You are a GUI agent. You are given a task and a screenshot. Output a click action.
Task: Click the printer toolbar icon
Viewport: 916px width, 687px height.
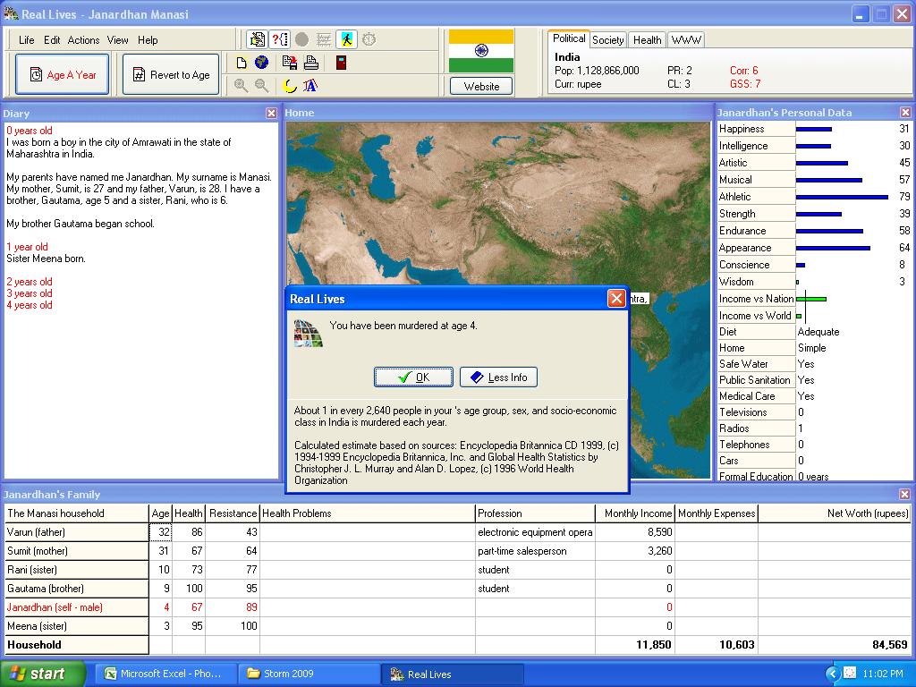coord(310,63)
